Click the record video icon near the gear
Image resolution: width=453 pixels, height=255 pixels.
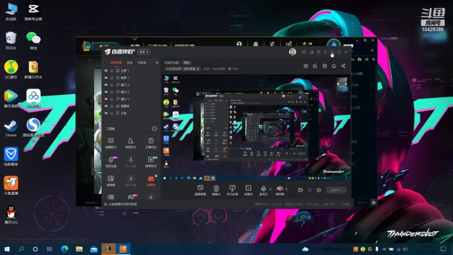301,190
